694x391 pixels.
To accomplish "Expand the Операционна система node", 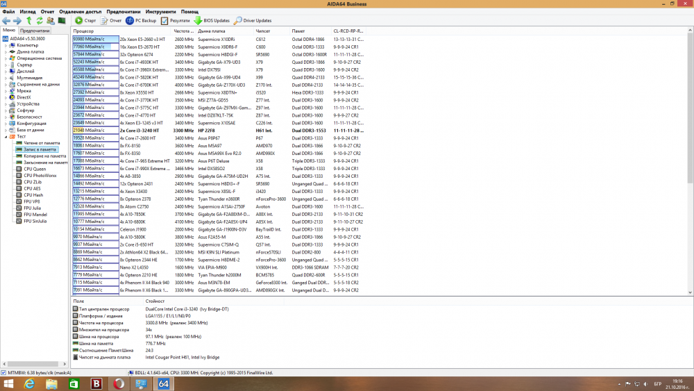I will click(6, 58).
